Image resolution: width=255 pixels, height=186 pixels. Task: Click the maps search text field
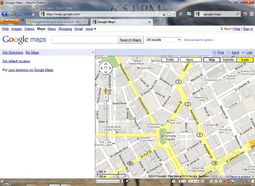pos(85,40)
